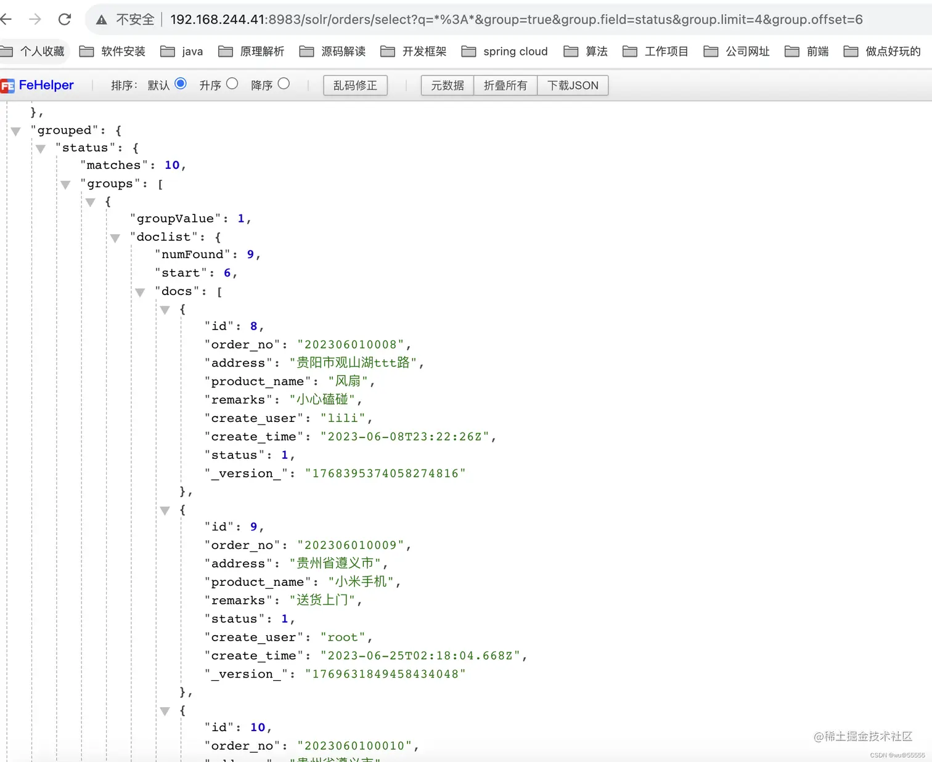The image size is (932, 762).
Task: Open the 公司网址 bookmark folder
Action: click(x=737, y=51)
